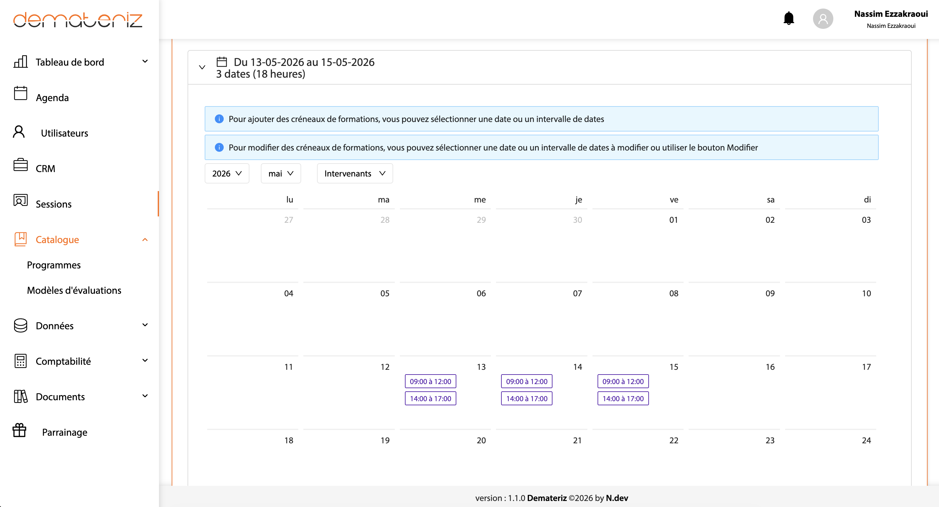Open Programmes under Catalogue
Viewport: 939px width, 507px height.
tap(54, 265)
